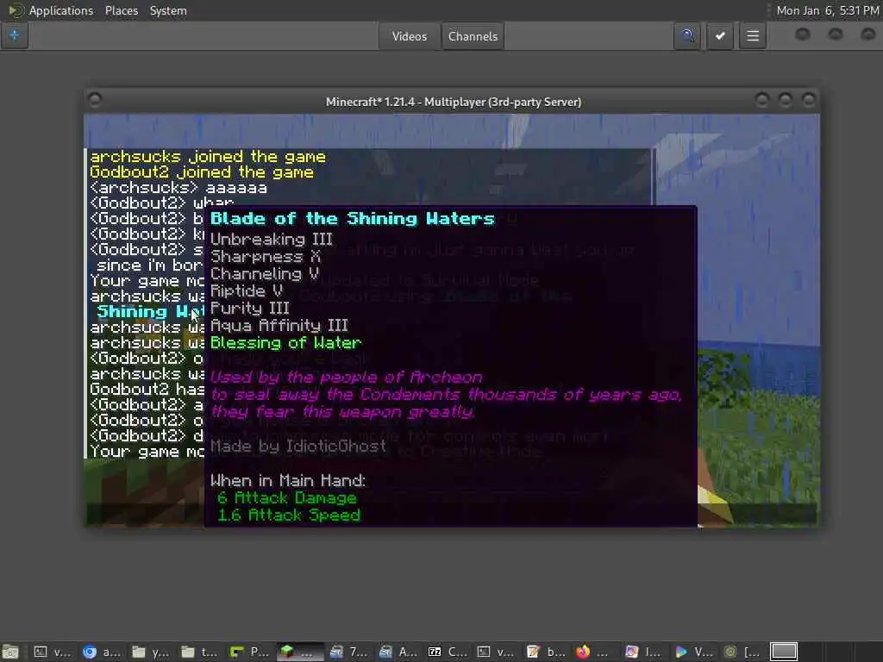Click 'Channeling V' enchantment text
This screenshot has width=883, height=662.
tap(264, 274)
